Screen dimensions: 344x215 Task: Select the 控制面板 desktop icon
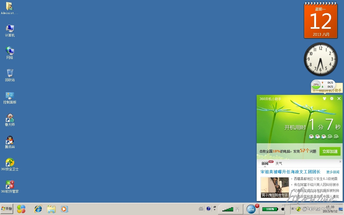(x=10, y=98)
